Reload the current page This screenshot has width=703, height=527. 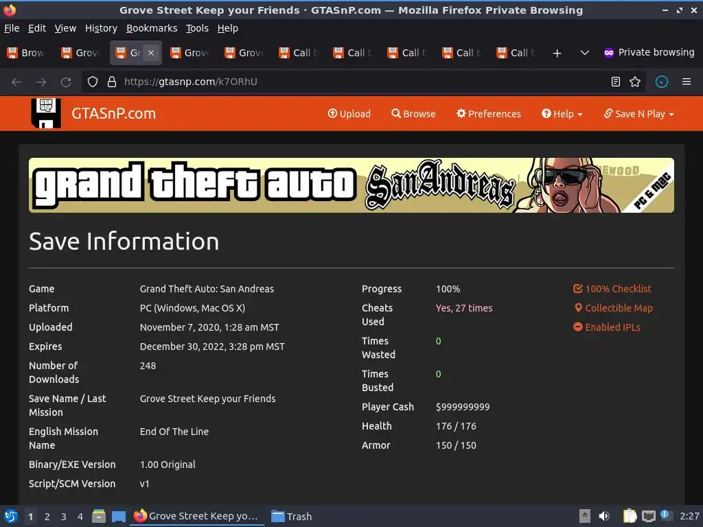[x=66, y=82]
